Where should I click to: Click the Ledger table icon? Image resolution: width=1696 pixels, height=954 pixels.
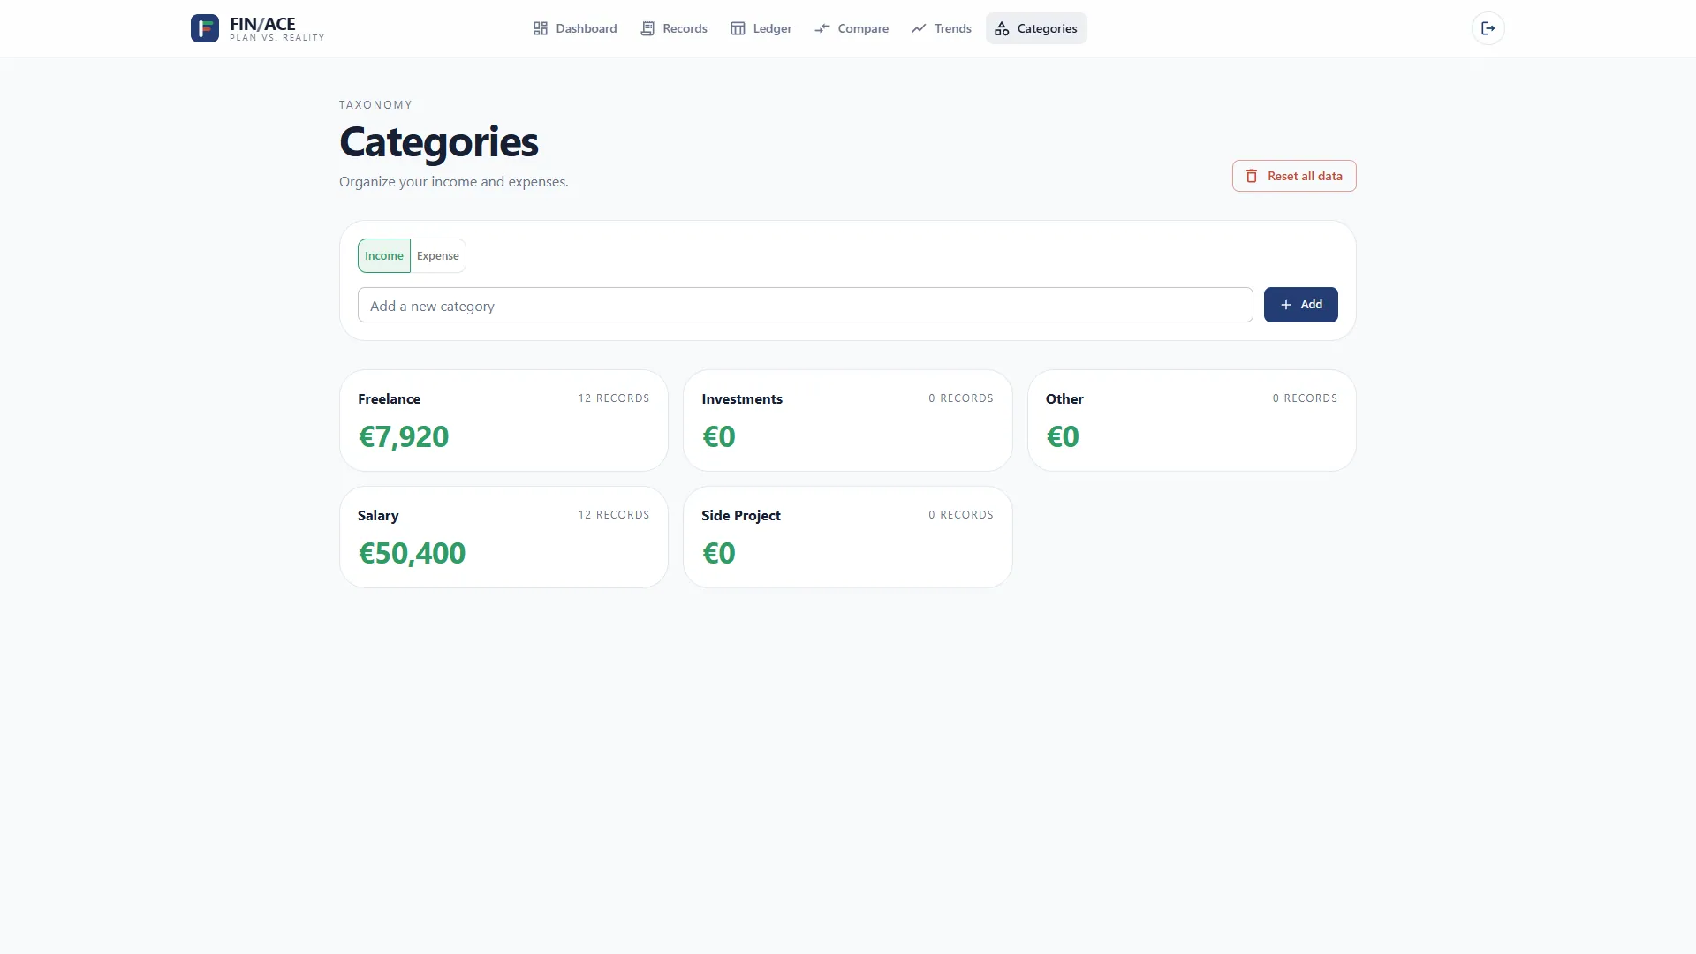(x=738, y=28)
